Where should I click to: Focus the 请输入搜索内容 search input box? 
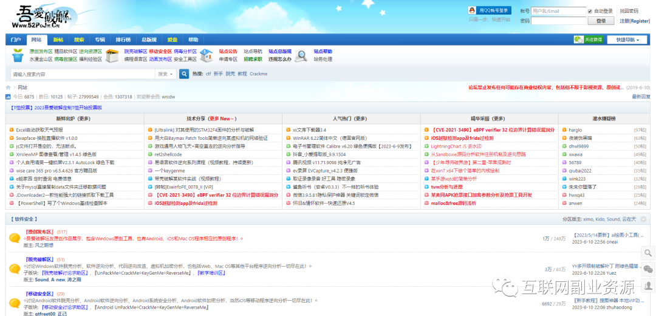82,74
